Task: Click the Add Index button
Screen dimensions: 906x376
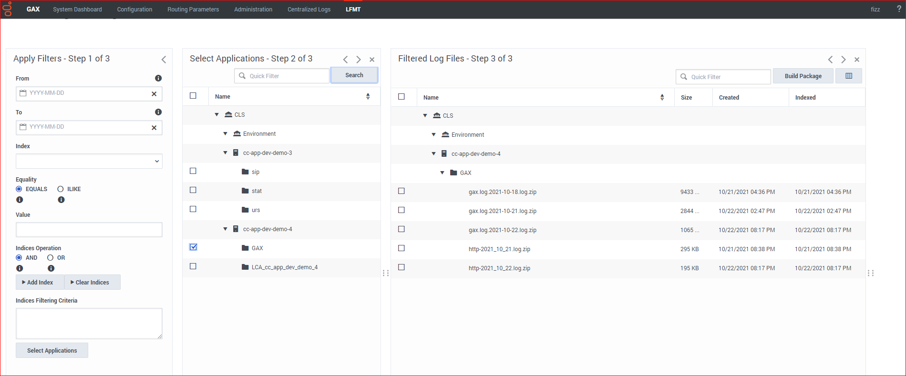Action: tap(40, 282)
